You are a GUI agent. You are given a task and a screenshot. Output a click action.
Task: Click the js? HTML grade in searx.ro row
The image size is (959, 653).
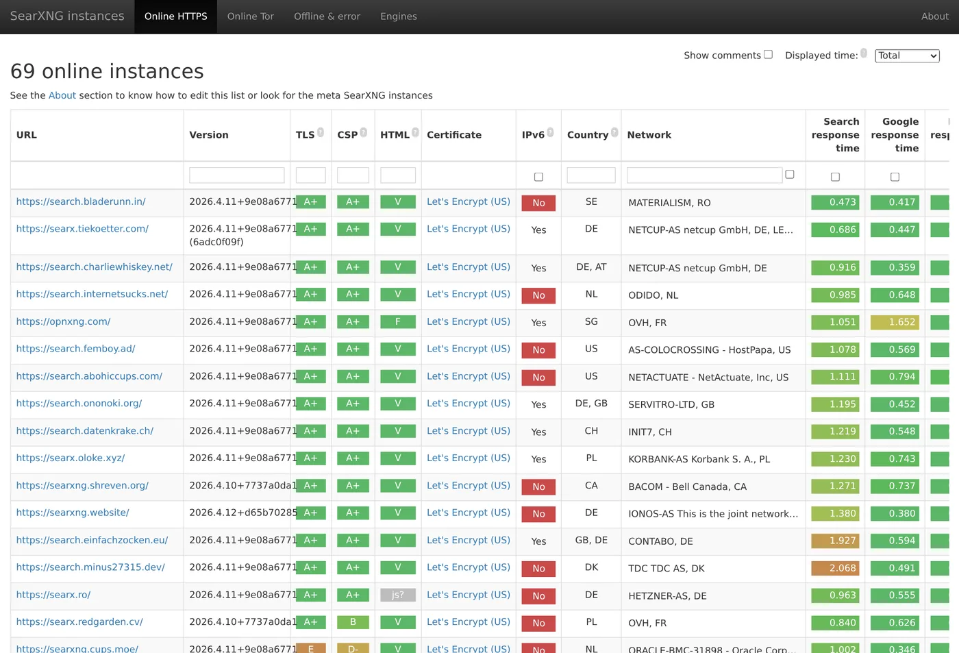[x=398, y=595]
